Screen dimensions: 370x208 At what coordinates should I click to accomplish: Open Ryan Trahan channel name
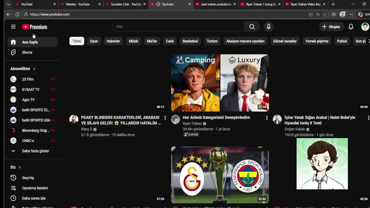coord(193,124)
